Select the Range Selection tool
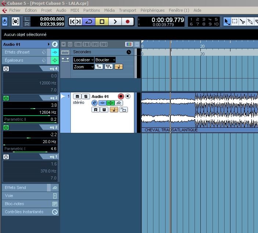258x233 pixels. click(x=235, y=22)
